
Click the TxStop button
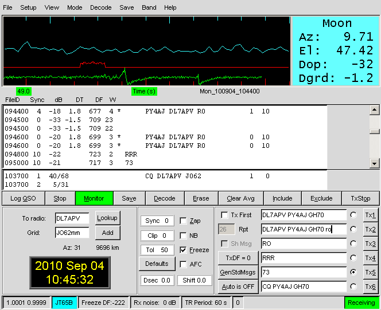pyautogui.click(x=360, y=199)
